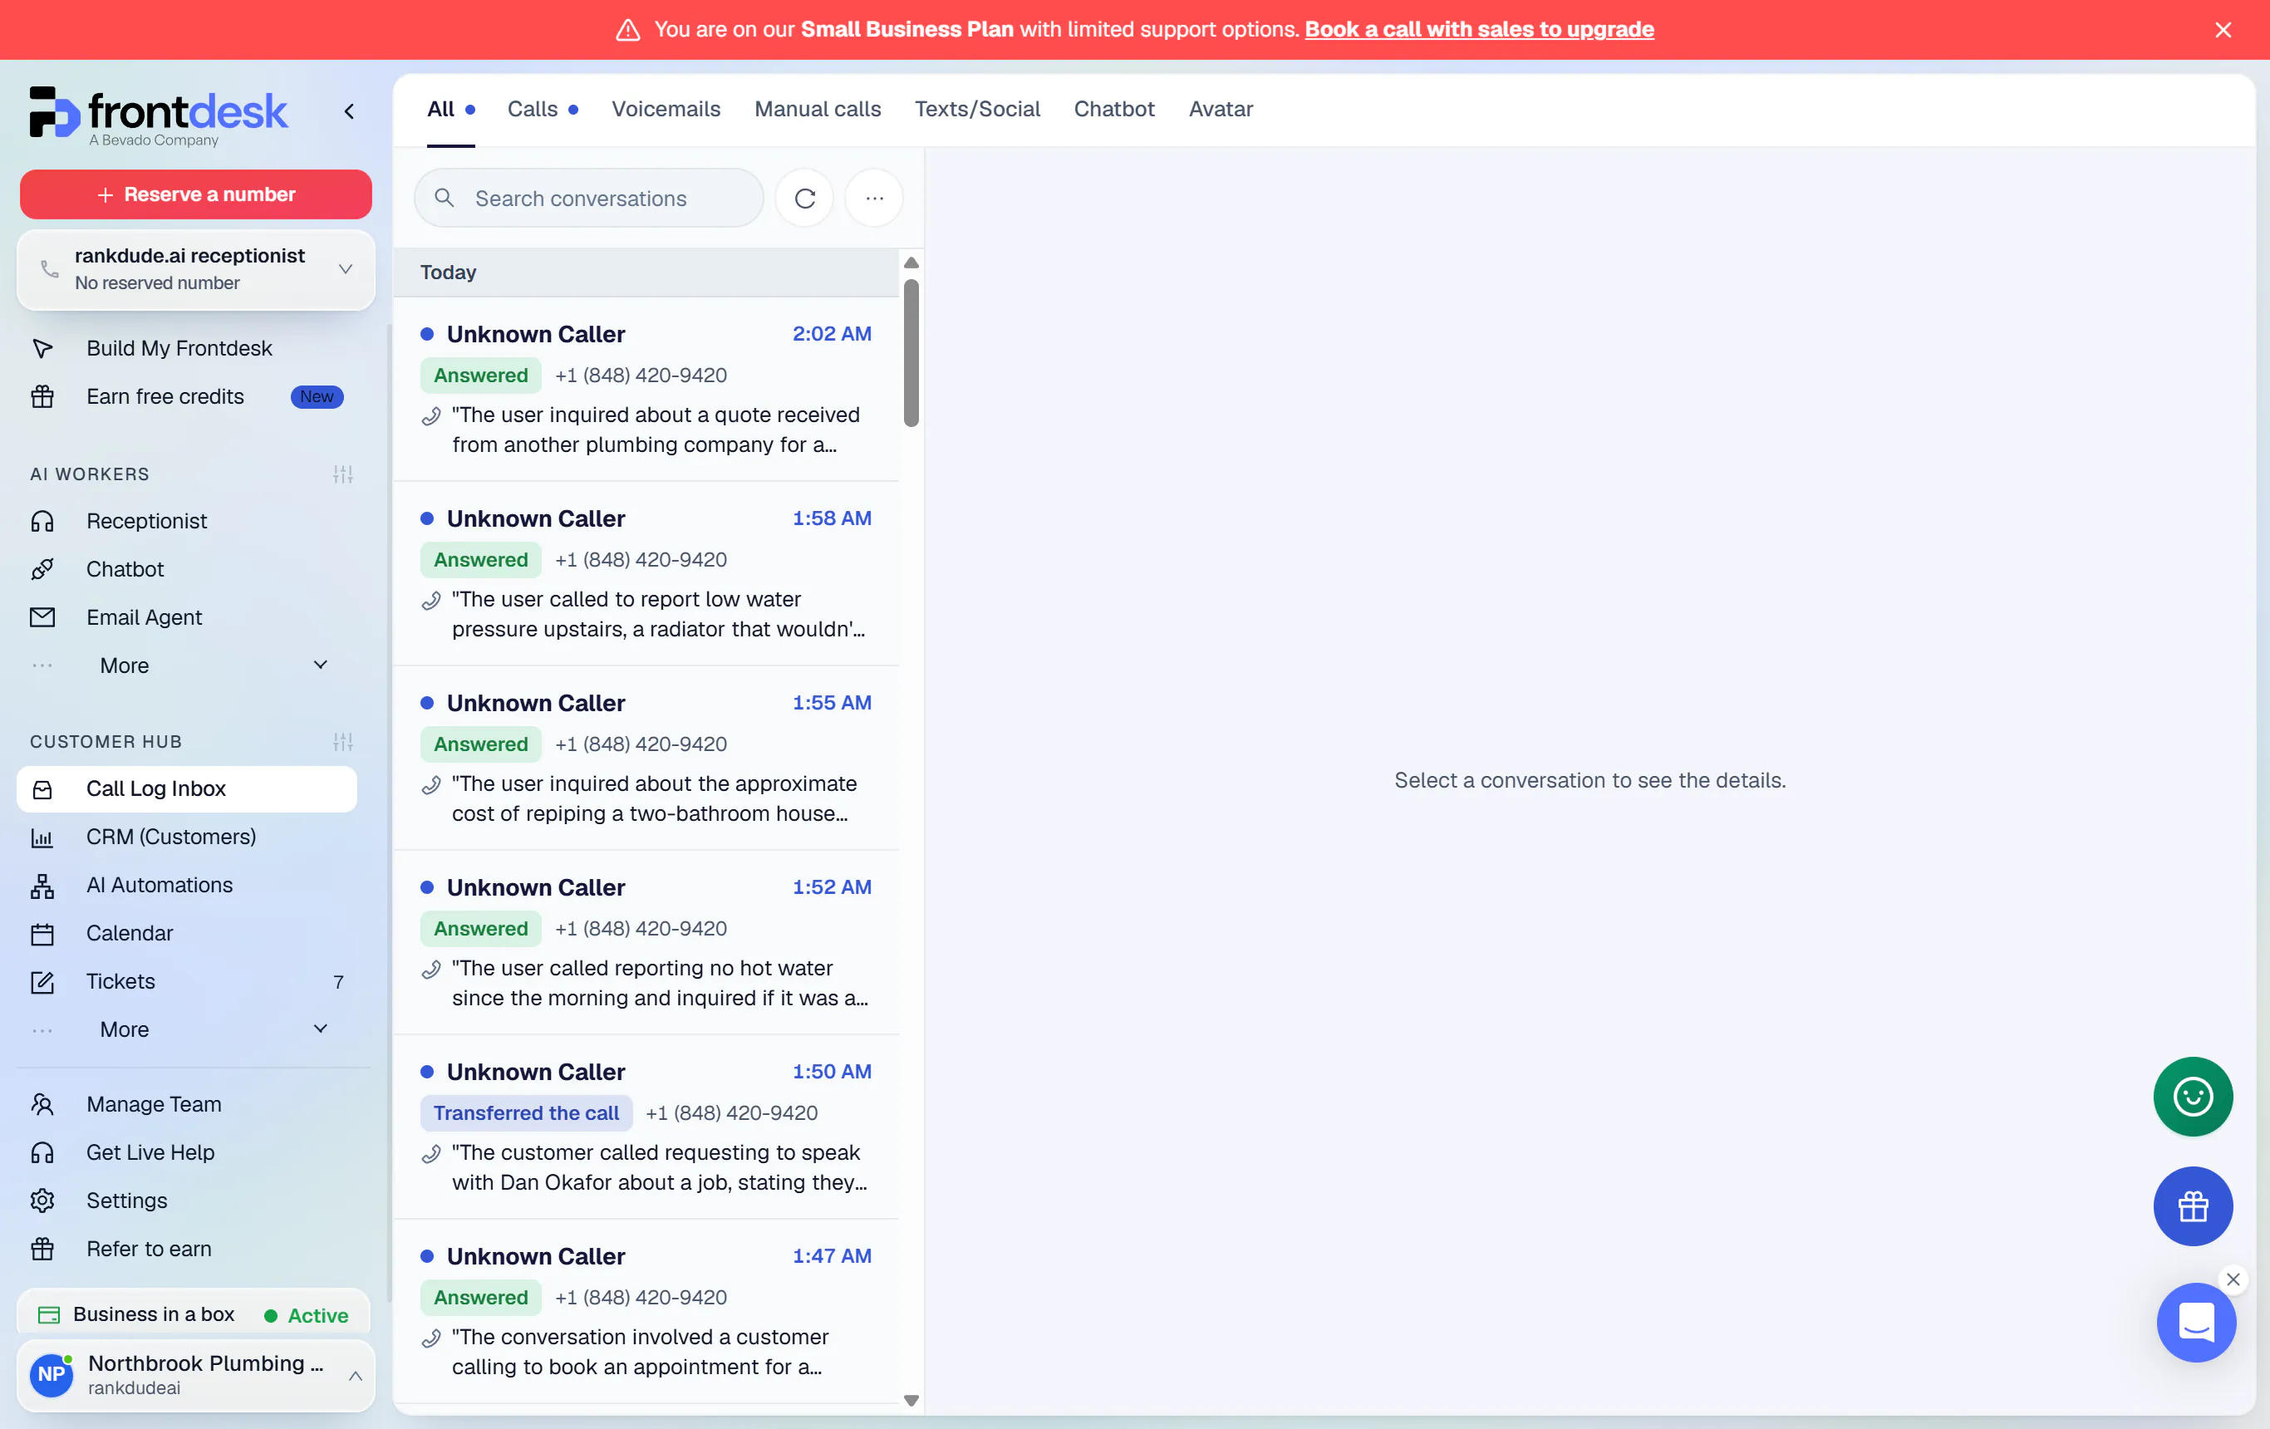This screenshot has width=2270, height=1429.
Task: Open the 1:50 AM Dan Okafor call
Action: point(646,1127)
